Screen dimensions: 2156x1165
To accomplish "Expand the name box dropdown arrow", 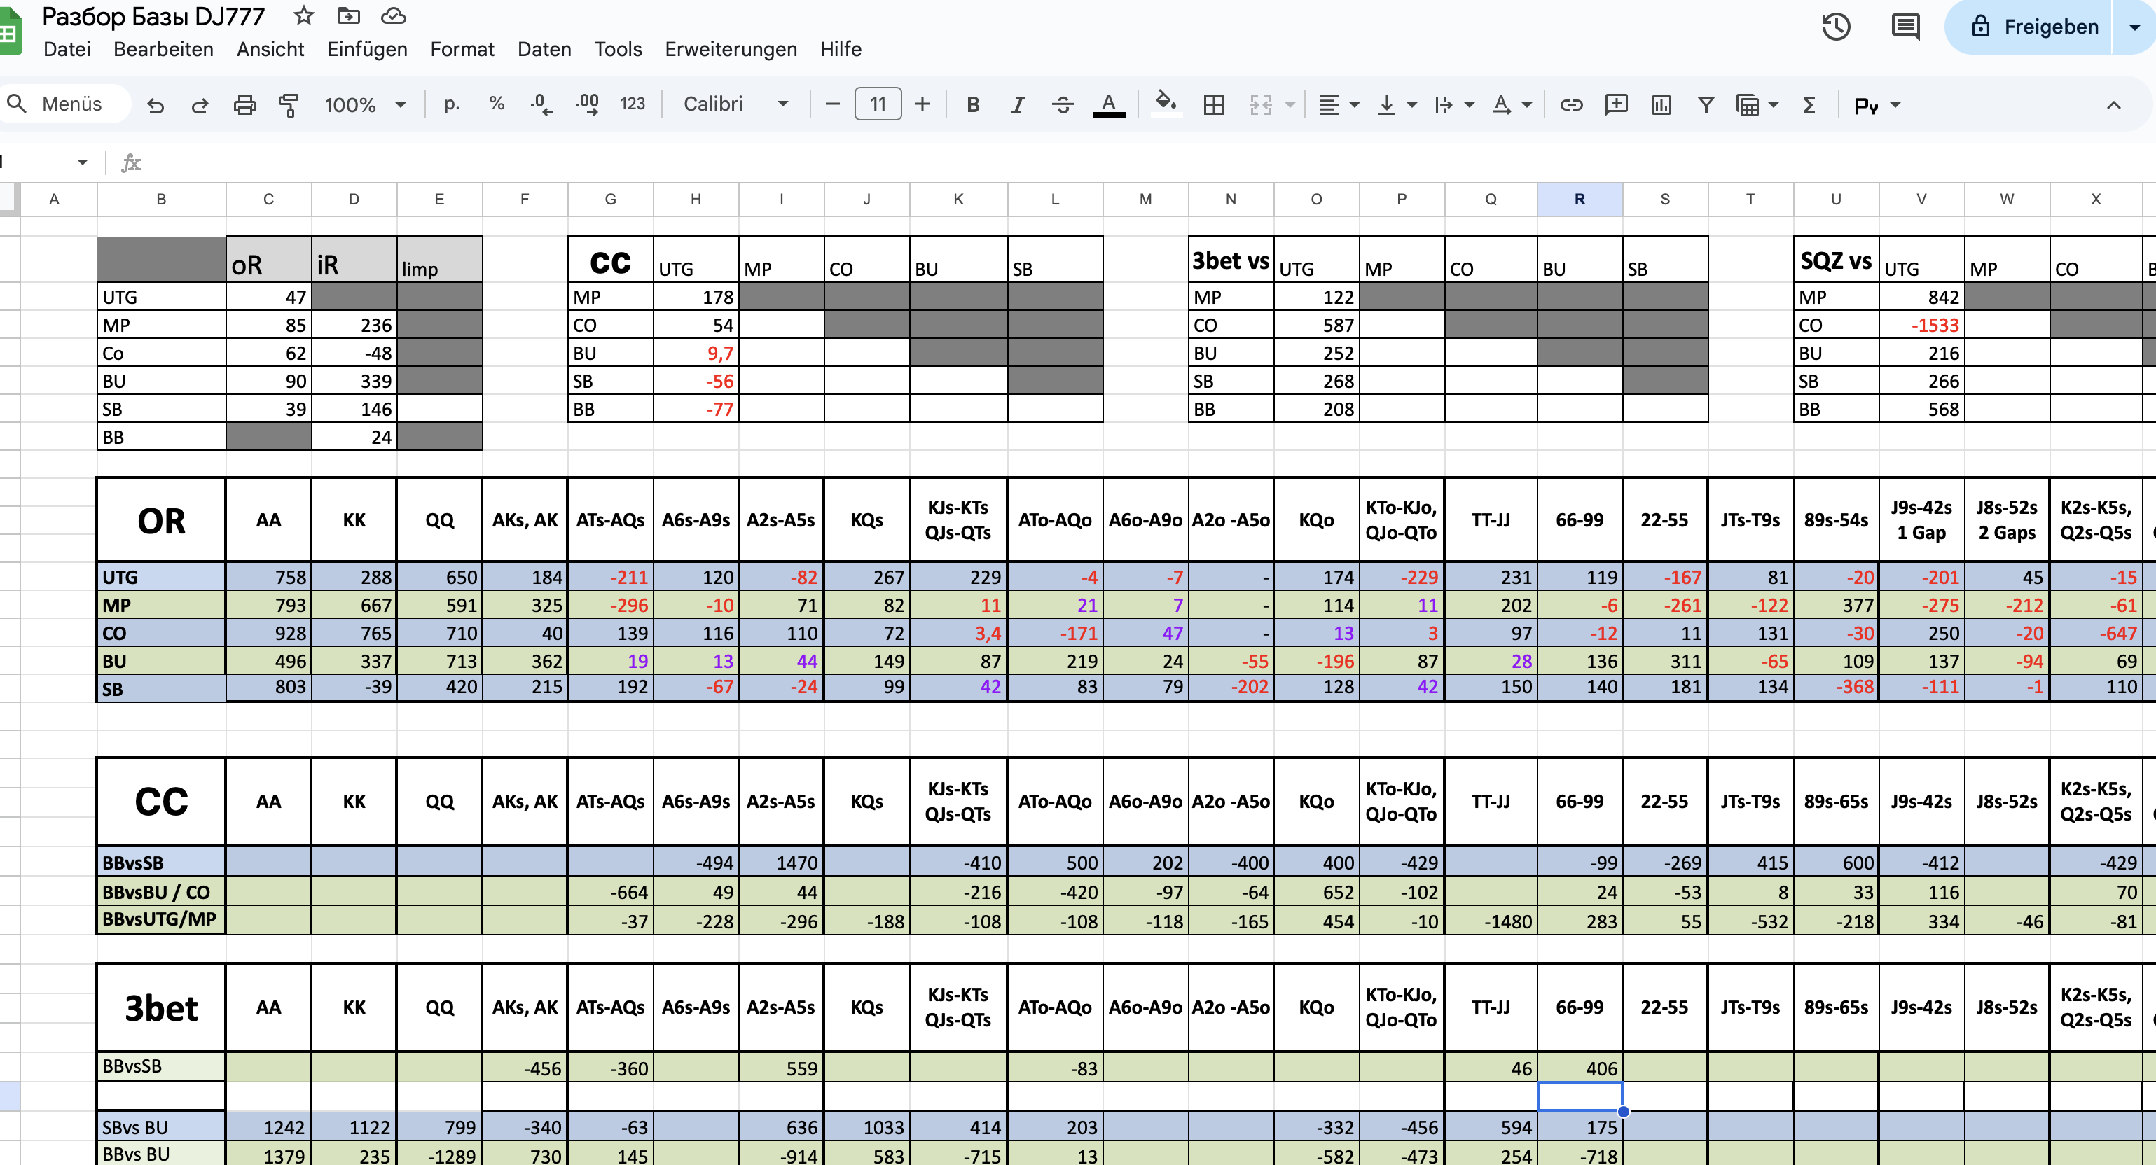I will [82, 162].
